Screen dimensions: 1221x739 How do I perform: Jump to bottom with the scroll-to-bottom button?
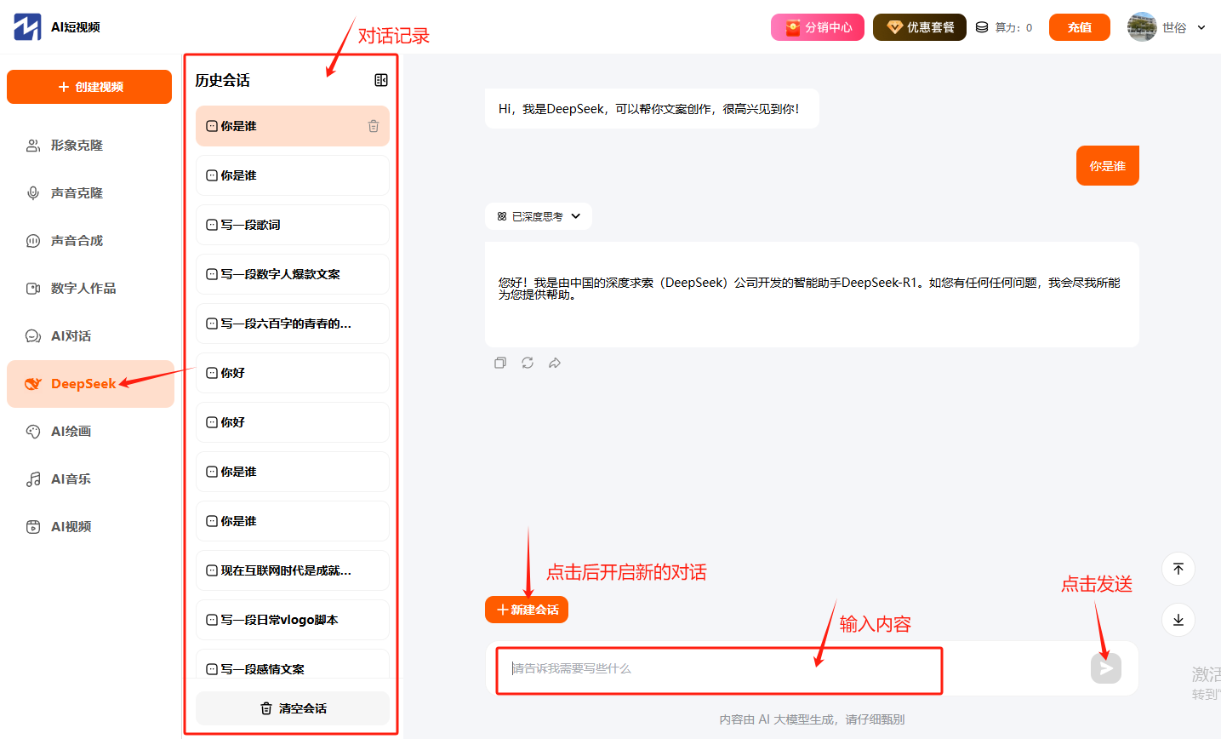1178,620
